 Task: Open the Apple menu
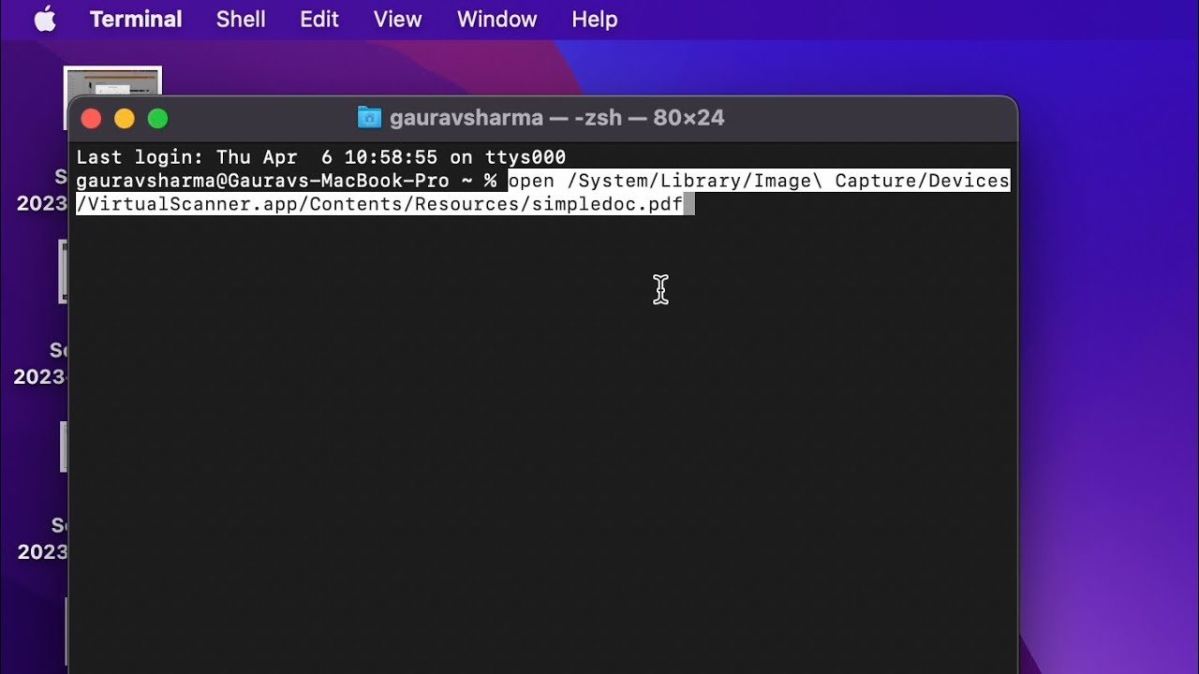45,19
